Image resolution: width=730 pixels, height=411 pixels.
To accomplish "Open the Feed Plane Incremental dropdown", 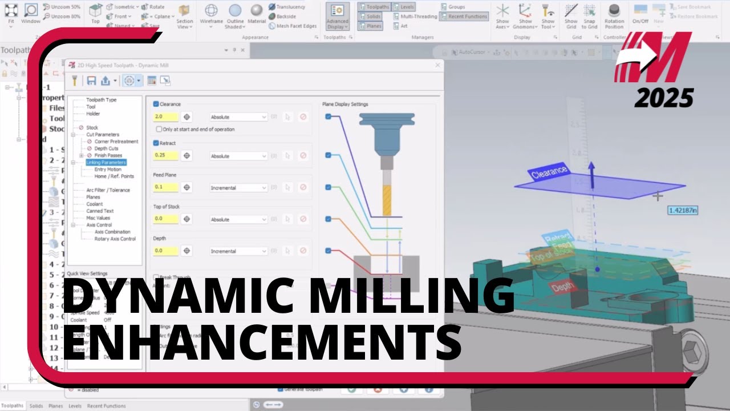I will 238,188.
